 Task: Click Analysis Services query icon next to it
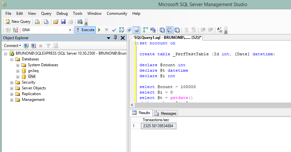pyautogui.click(x=46, y=22)
